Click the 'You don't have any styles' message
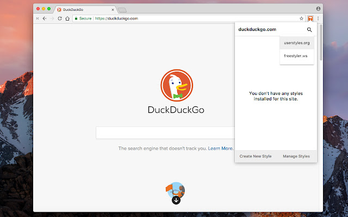Screen dimensions: 348x217 tap(276, 96)
